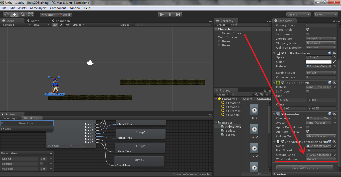
Task: Click Add Component button
Action: [305, 168]
